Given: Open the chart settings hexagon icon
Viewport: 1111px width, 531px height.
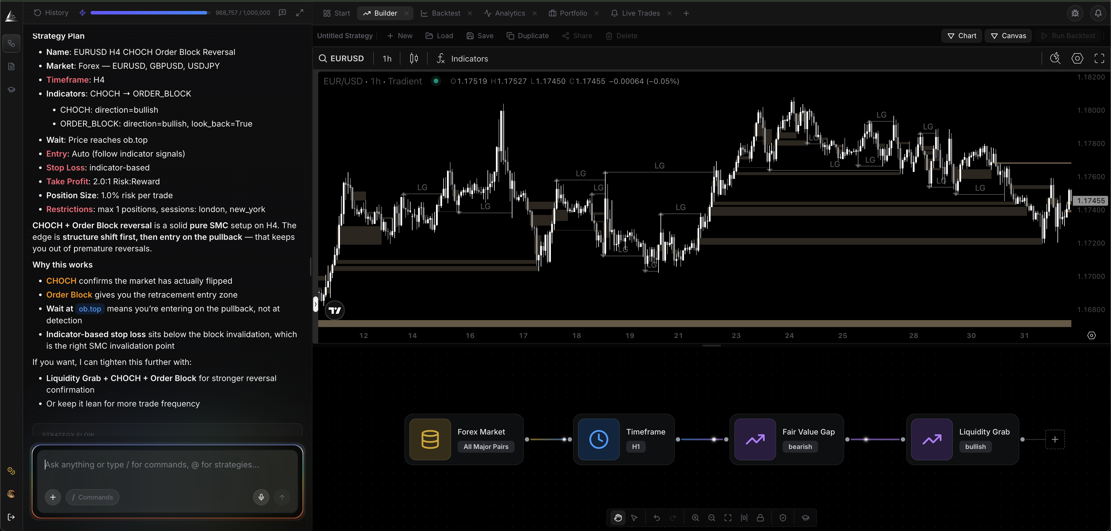Looking at the screenshot, I should tap(1077, 59).
